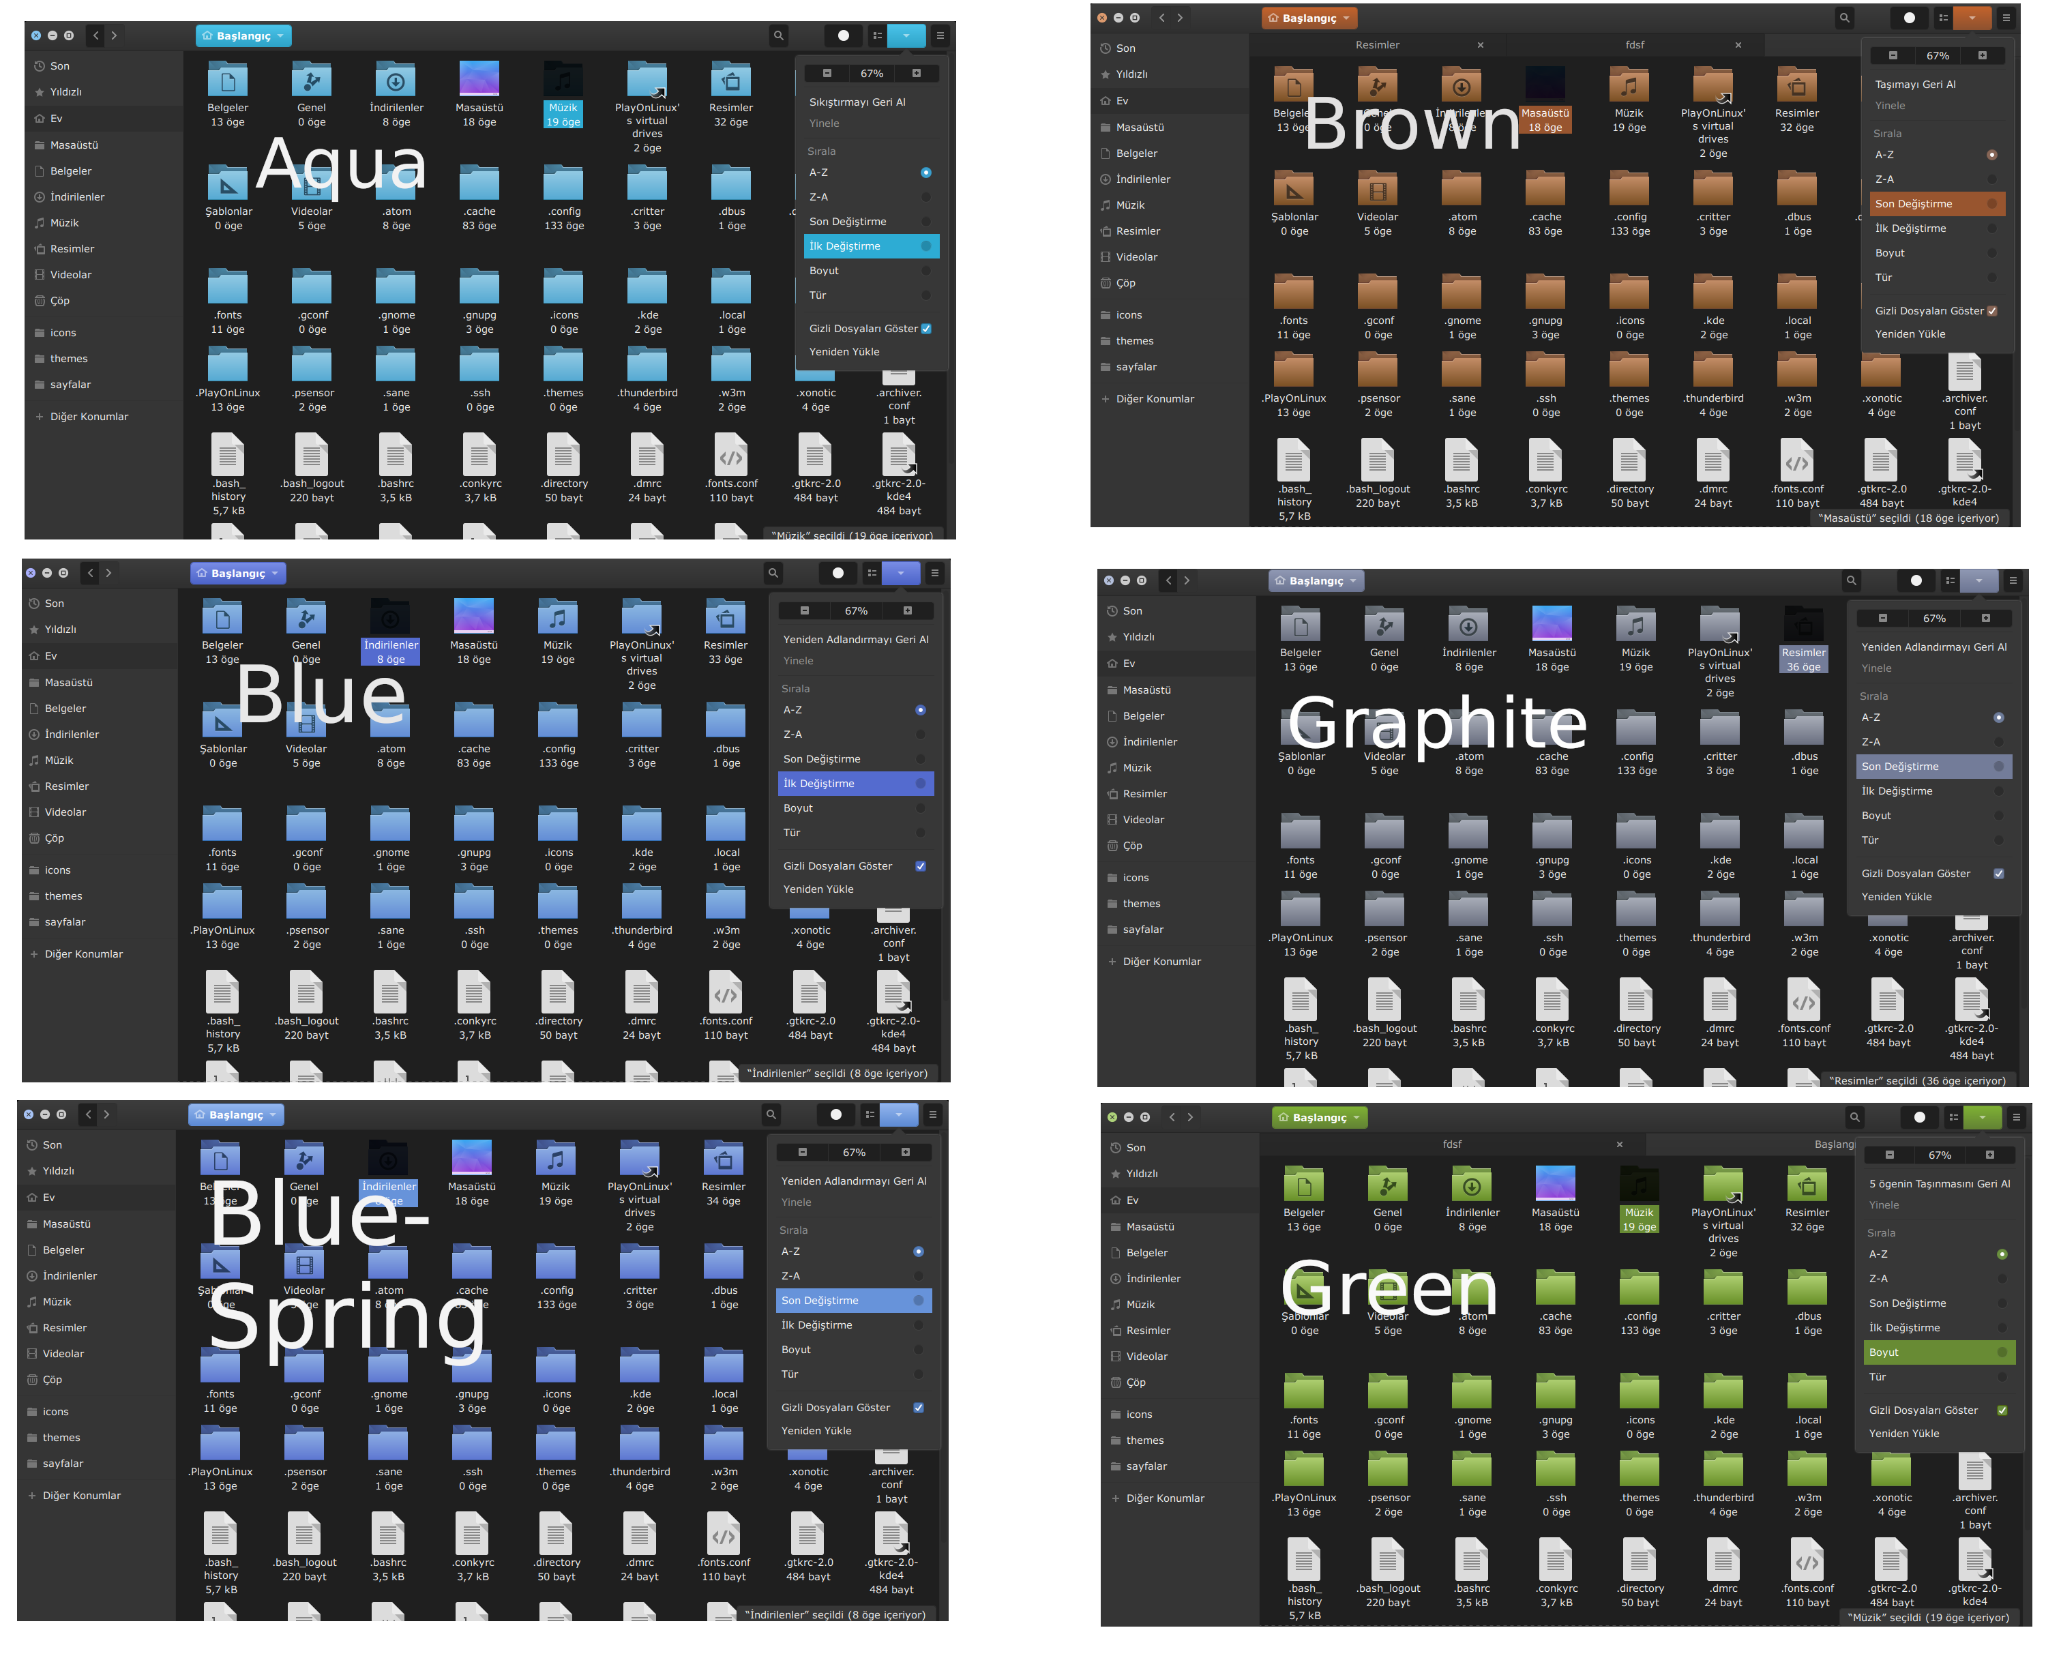The width and height of the screenshot is (2046, 1673).
Task: Close the Resimler tab in the Brown window
Action: (x=1481, y=44)
